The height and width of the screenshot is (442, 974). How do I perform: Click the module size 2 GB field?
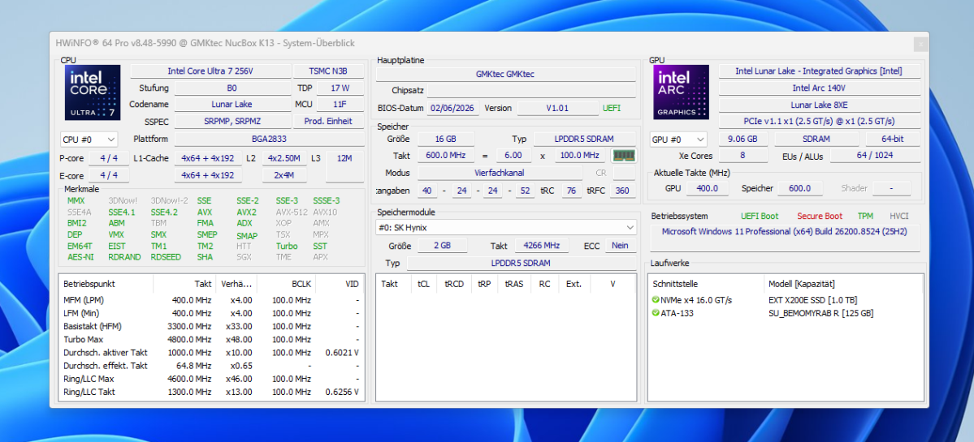tap(442, 246)
